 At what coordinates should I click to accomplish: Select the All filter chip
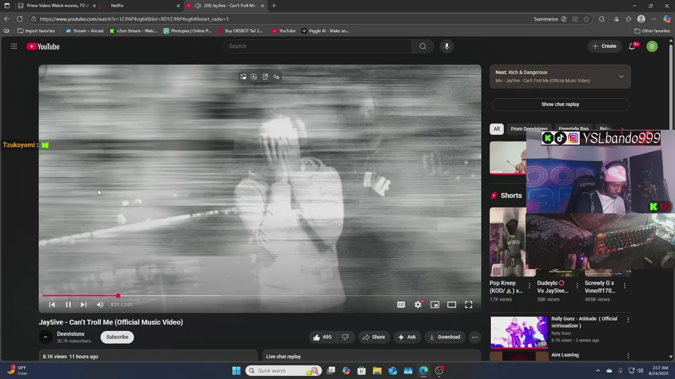pos(496,129)
